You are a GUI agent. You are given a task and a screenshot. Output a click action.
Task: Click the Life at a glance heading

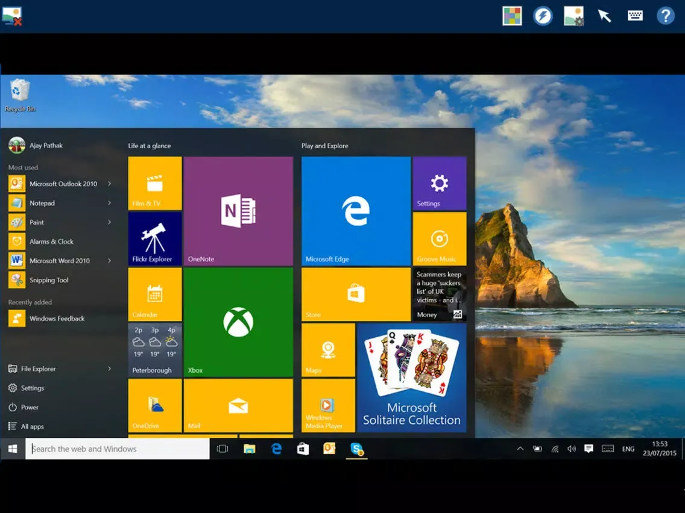tap(150, 146)
